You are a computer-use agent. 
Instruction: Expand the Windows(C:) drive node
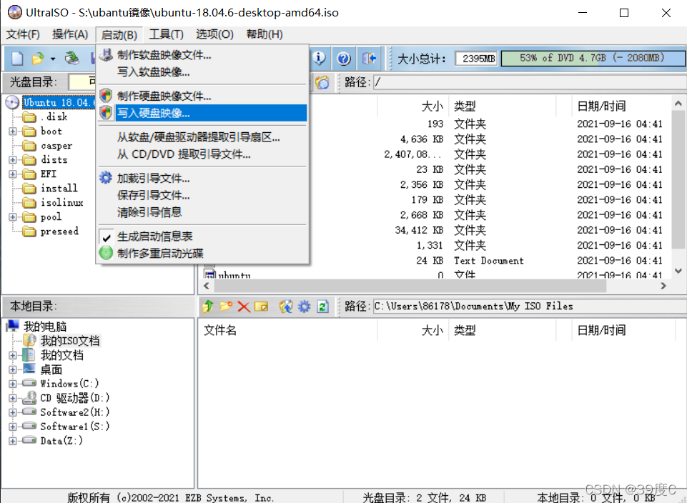(x=13, y=384)
